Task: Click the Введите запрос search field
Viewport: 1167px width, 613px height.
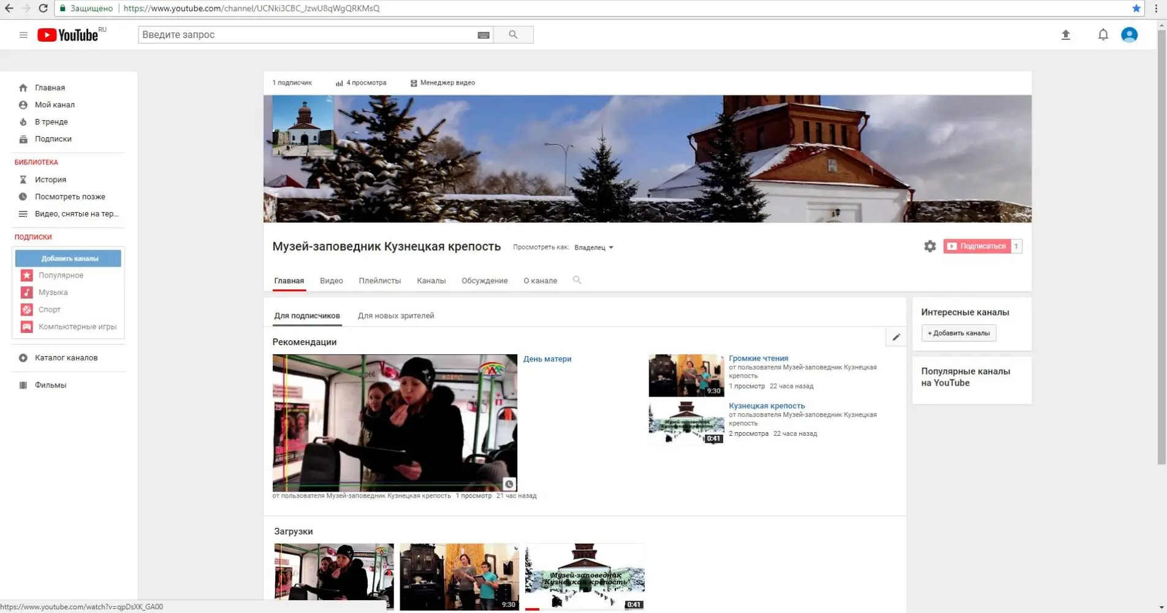Action: pyautogui.click(x=316, y=35)
